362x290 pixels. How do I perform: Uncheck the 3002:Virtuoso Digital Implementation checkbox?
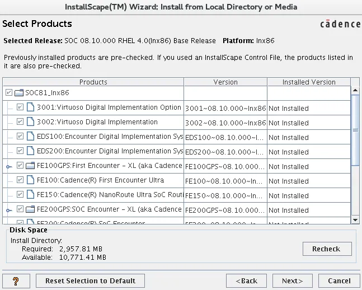click(x=20, y=122)
